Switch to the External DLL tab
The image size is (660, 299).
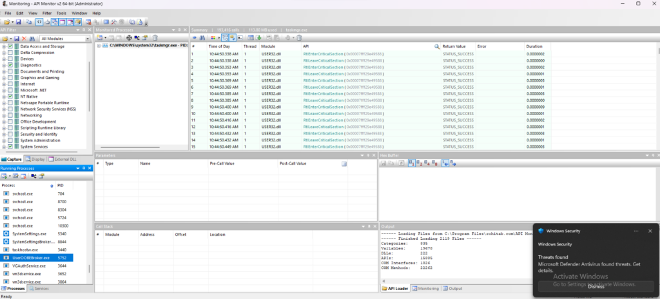point(63,159)
